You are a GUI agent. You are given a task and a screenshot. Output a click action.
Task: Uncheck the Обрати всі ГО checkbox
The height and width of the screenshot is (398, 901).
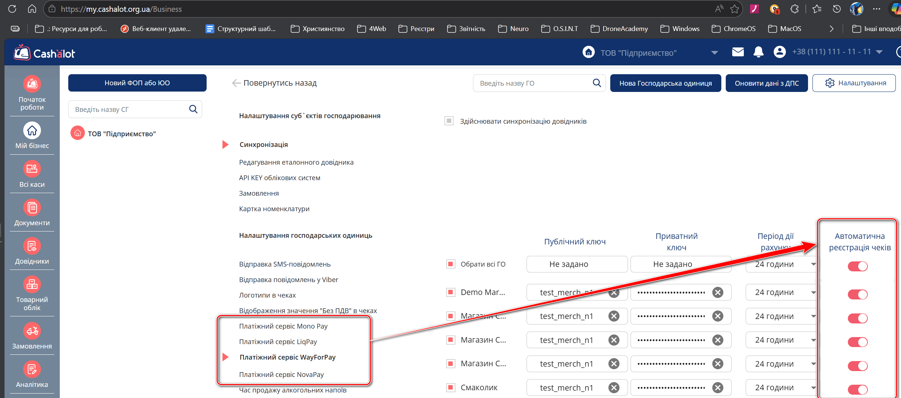click(x=451, y=264)
